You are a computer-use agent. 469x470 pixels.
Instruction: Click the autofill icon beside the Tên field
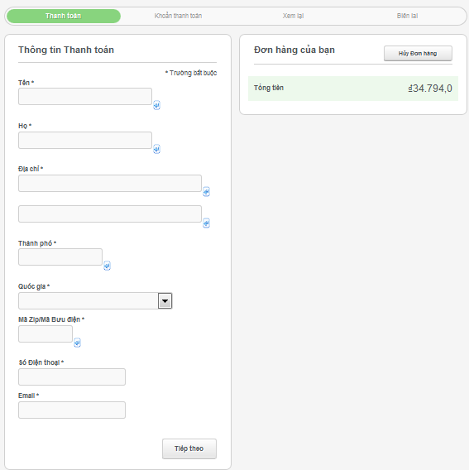coord(156,105)
